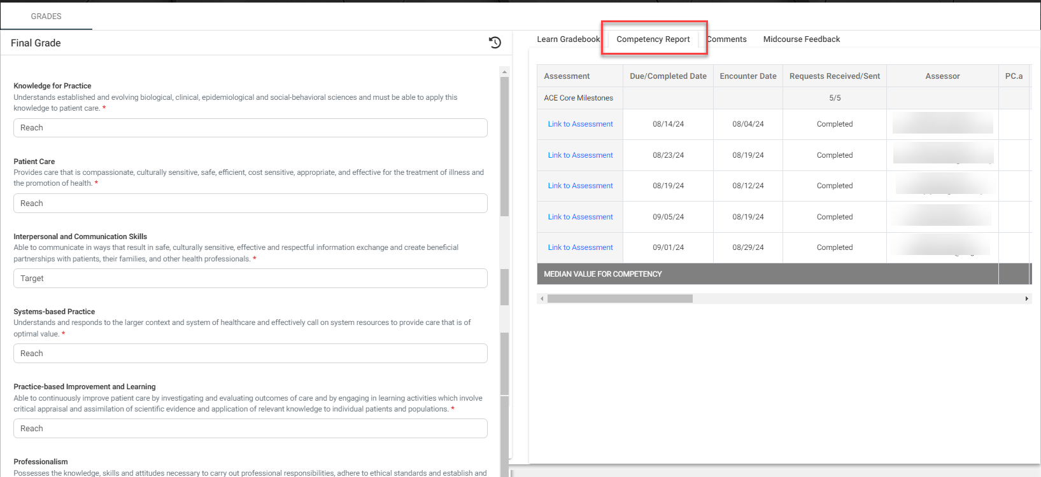This screenshot has height=477, width=1041.
Task: Open the Knowledge for Practice grade dropdown
Action: click(x=250, y=128)
